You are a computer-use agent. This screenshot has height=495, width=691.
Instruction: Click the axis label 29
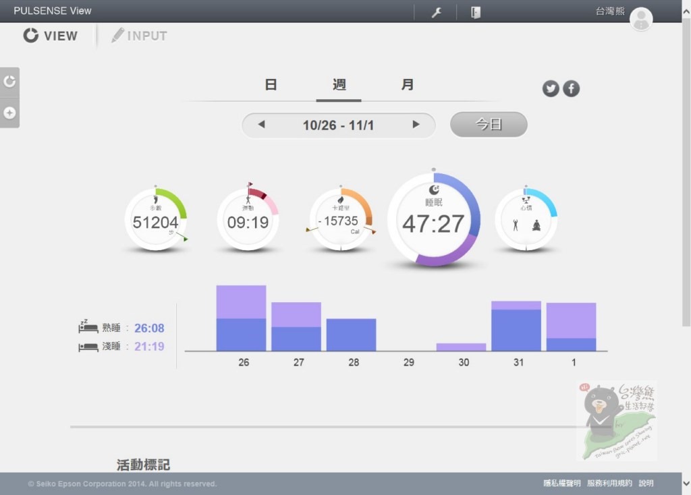point(408,362)
